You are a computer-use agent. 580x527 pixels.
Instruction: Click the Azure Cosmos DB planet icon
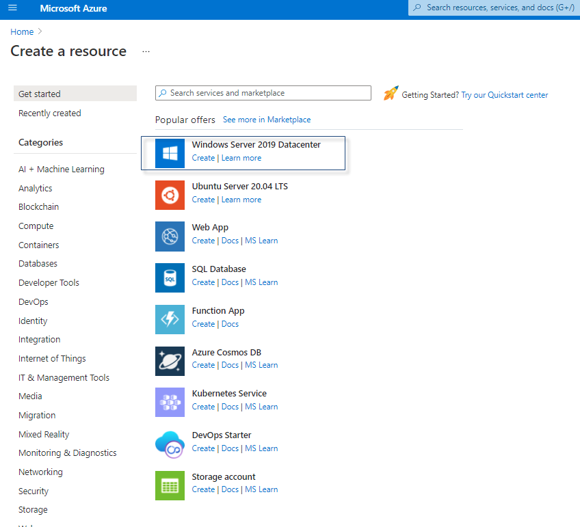(x=170, y=361)
